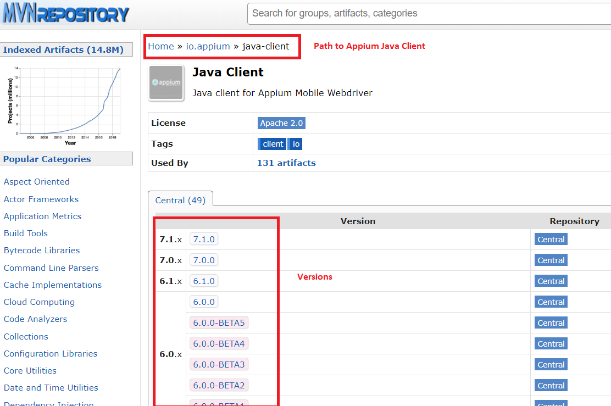Click Central repository for 6.0.0-BETA3
611x406 pixels.
click(x=551, y=364)
